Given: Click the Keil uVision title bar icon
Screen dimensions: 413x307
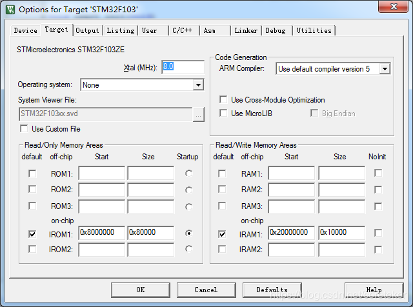Looking at the screenshot, I should point(10,10).
